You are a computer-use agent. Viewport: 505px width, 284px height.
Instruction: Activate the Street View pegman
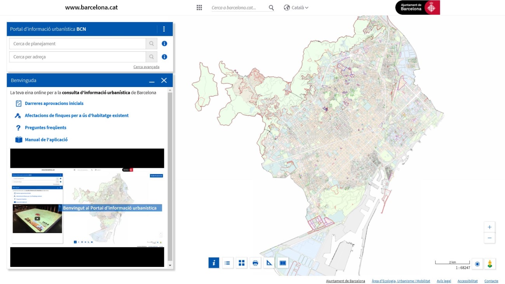490,264
